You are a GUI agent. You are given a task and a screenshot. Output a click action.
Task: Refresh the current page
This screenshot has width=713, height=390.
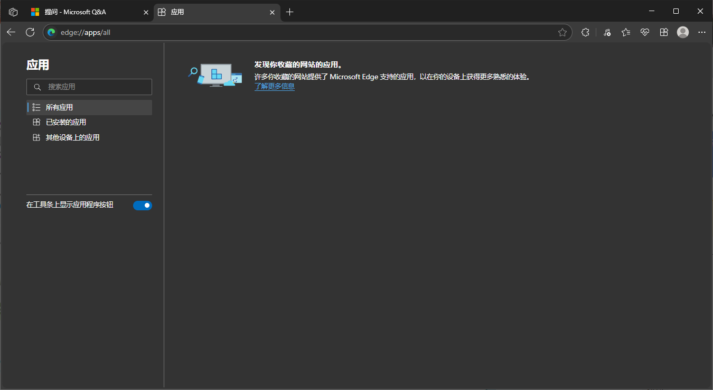click(30, 32)
